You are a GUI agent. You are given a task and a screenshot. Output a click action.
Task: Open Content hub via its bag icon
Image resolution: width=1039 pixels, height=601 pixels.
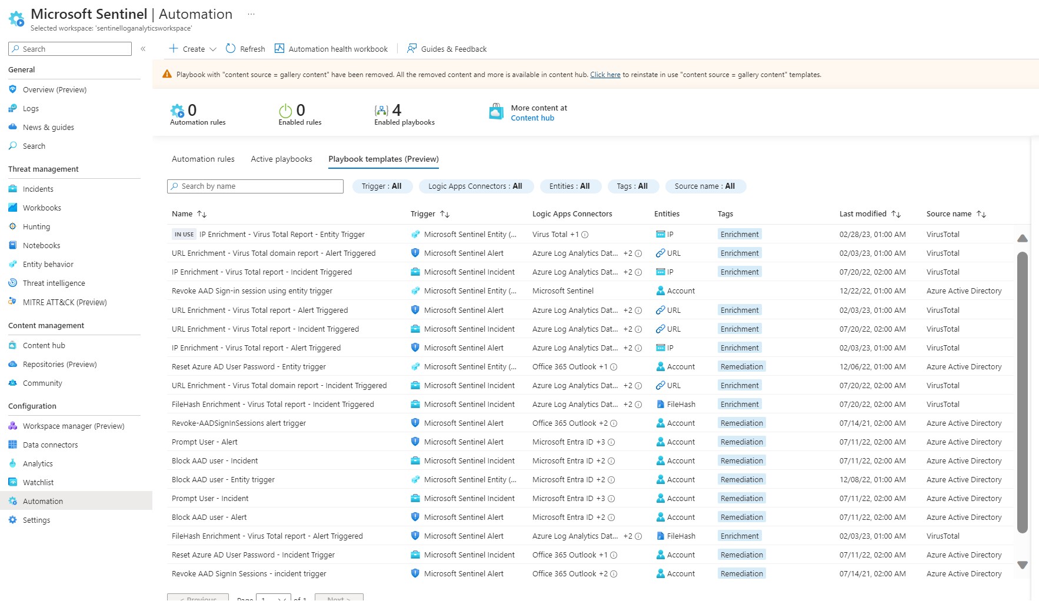tap(13, 345)
